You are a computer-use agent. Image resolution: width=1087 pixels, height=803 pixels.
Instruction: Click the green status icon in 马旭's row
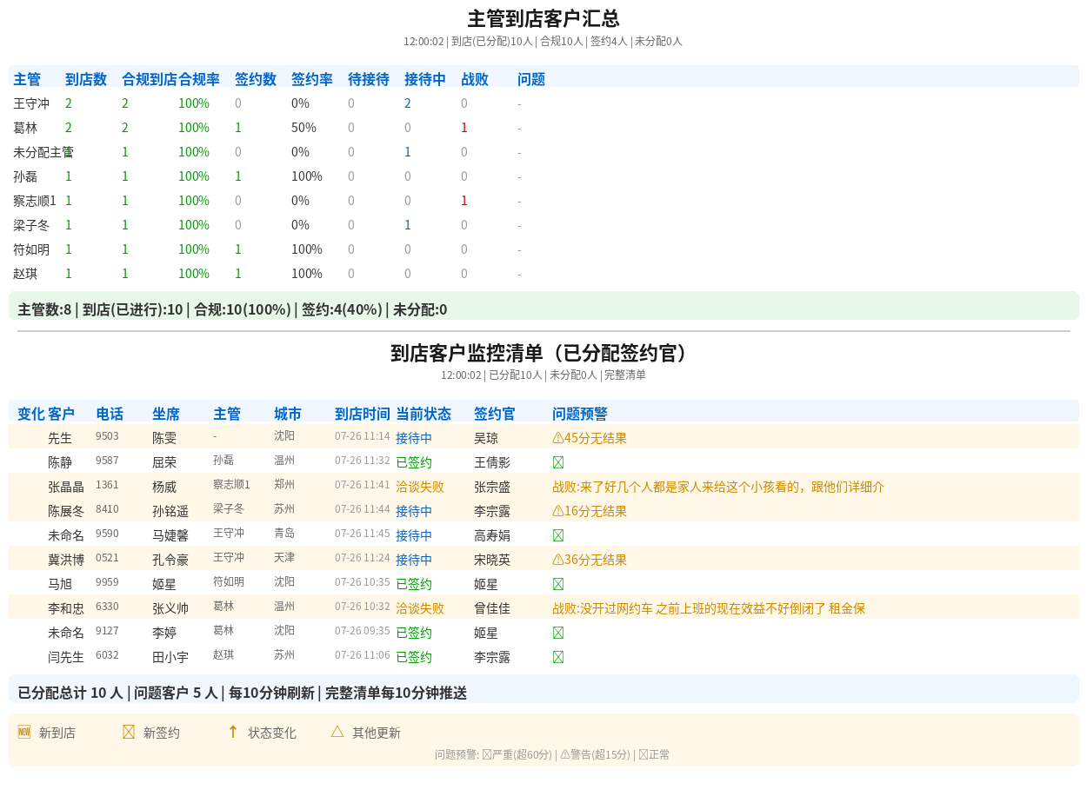[x=558, y=584]
